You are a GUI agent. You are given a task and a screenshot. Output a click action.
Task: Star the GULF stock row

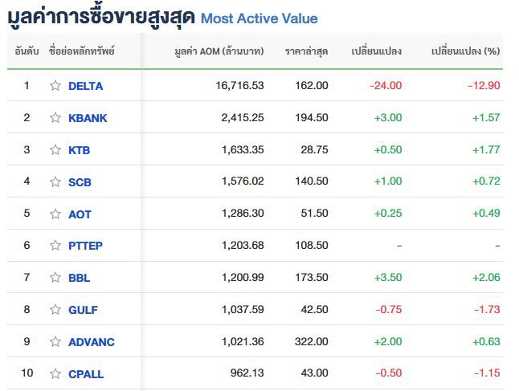point(55,310)
